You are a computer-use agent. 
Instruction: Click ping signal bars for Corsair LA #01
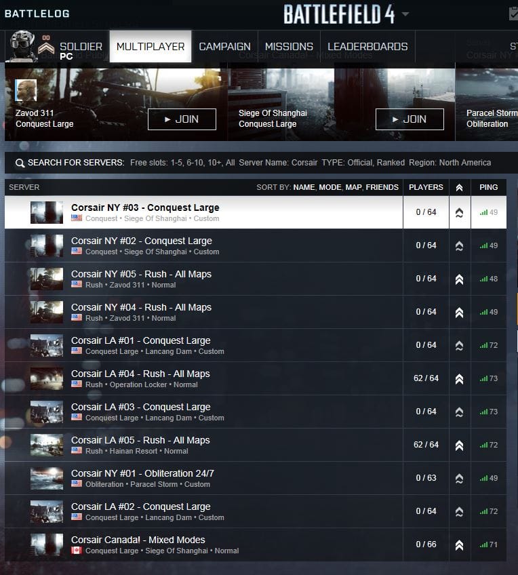pyautogui.click(x=484, y=345)
